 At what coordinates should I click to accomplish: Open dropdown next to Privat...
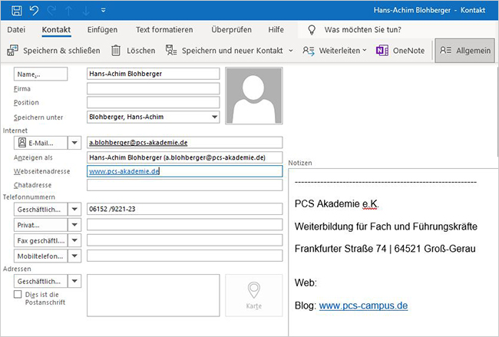click(74, 225)
